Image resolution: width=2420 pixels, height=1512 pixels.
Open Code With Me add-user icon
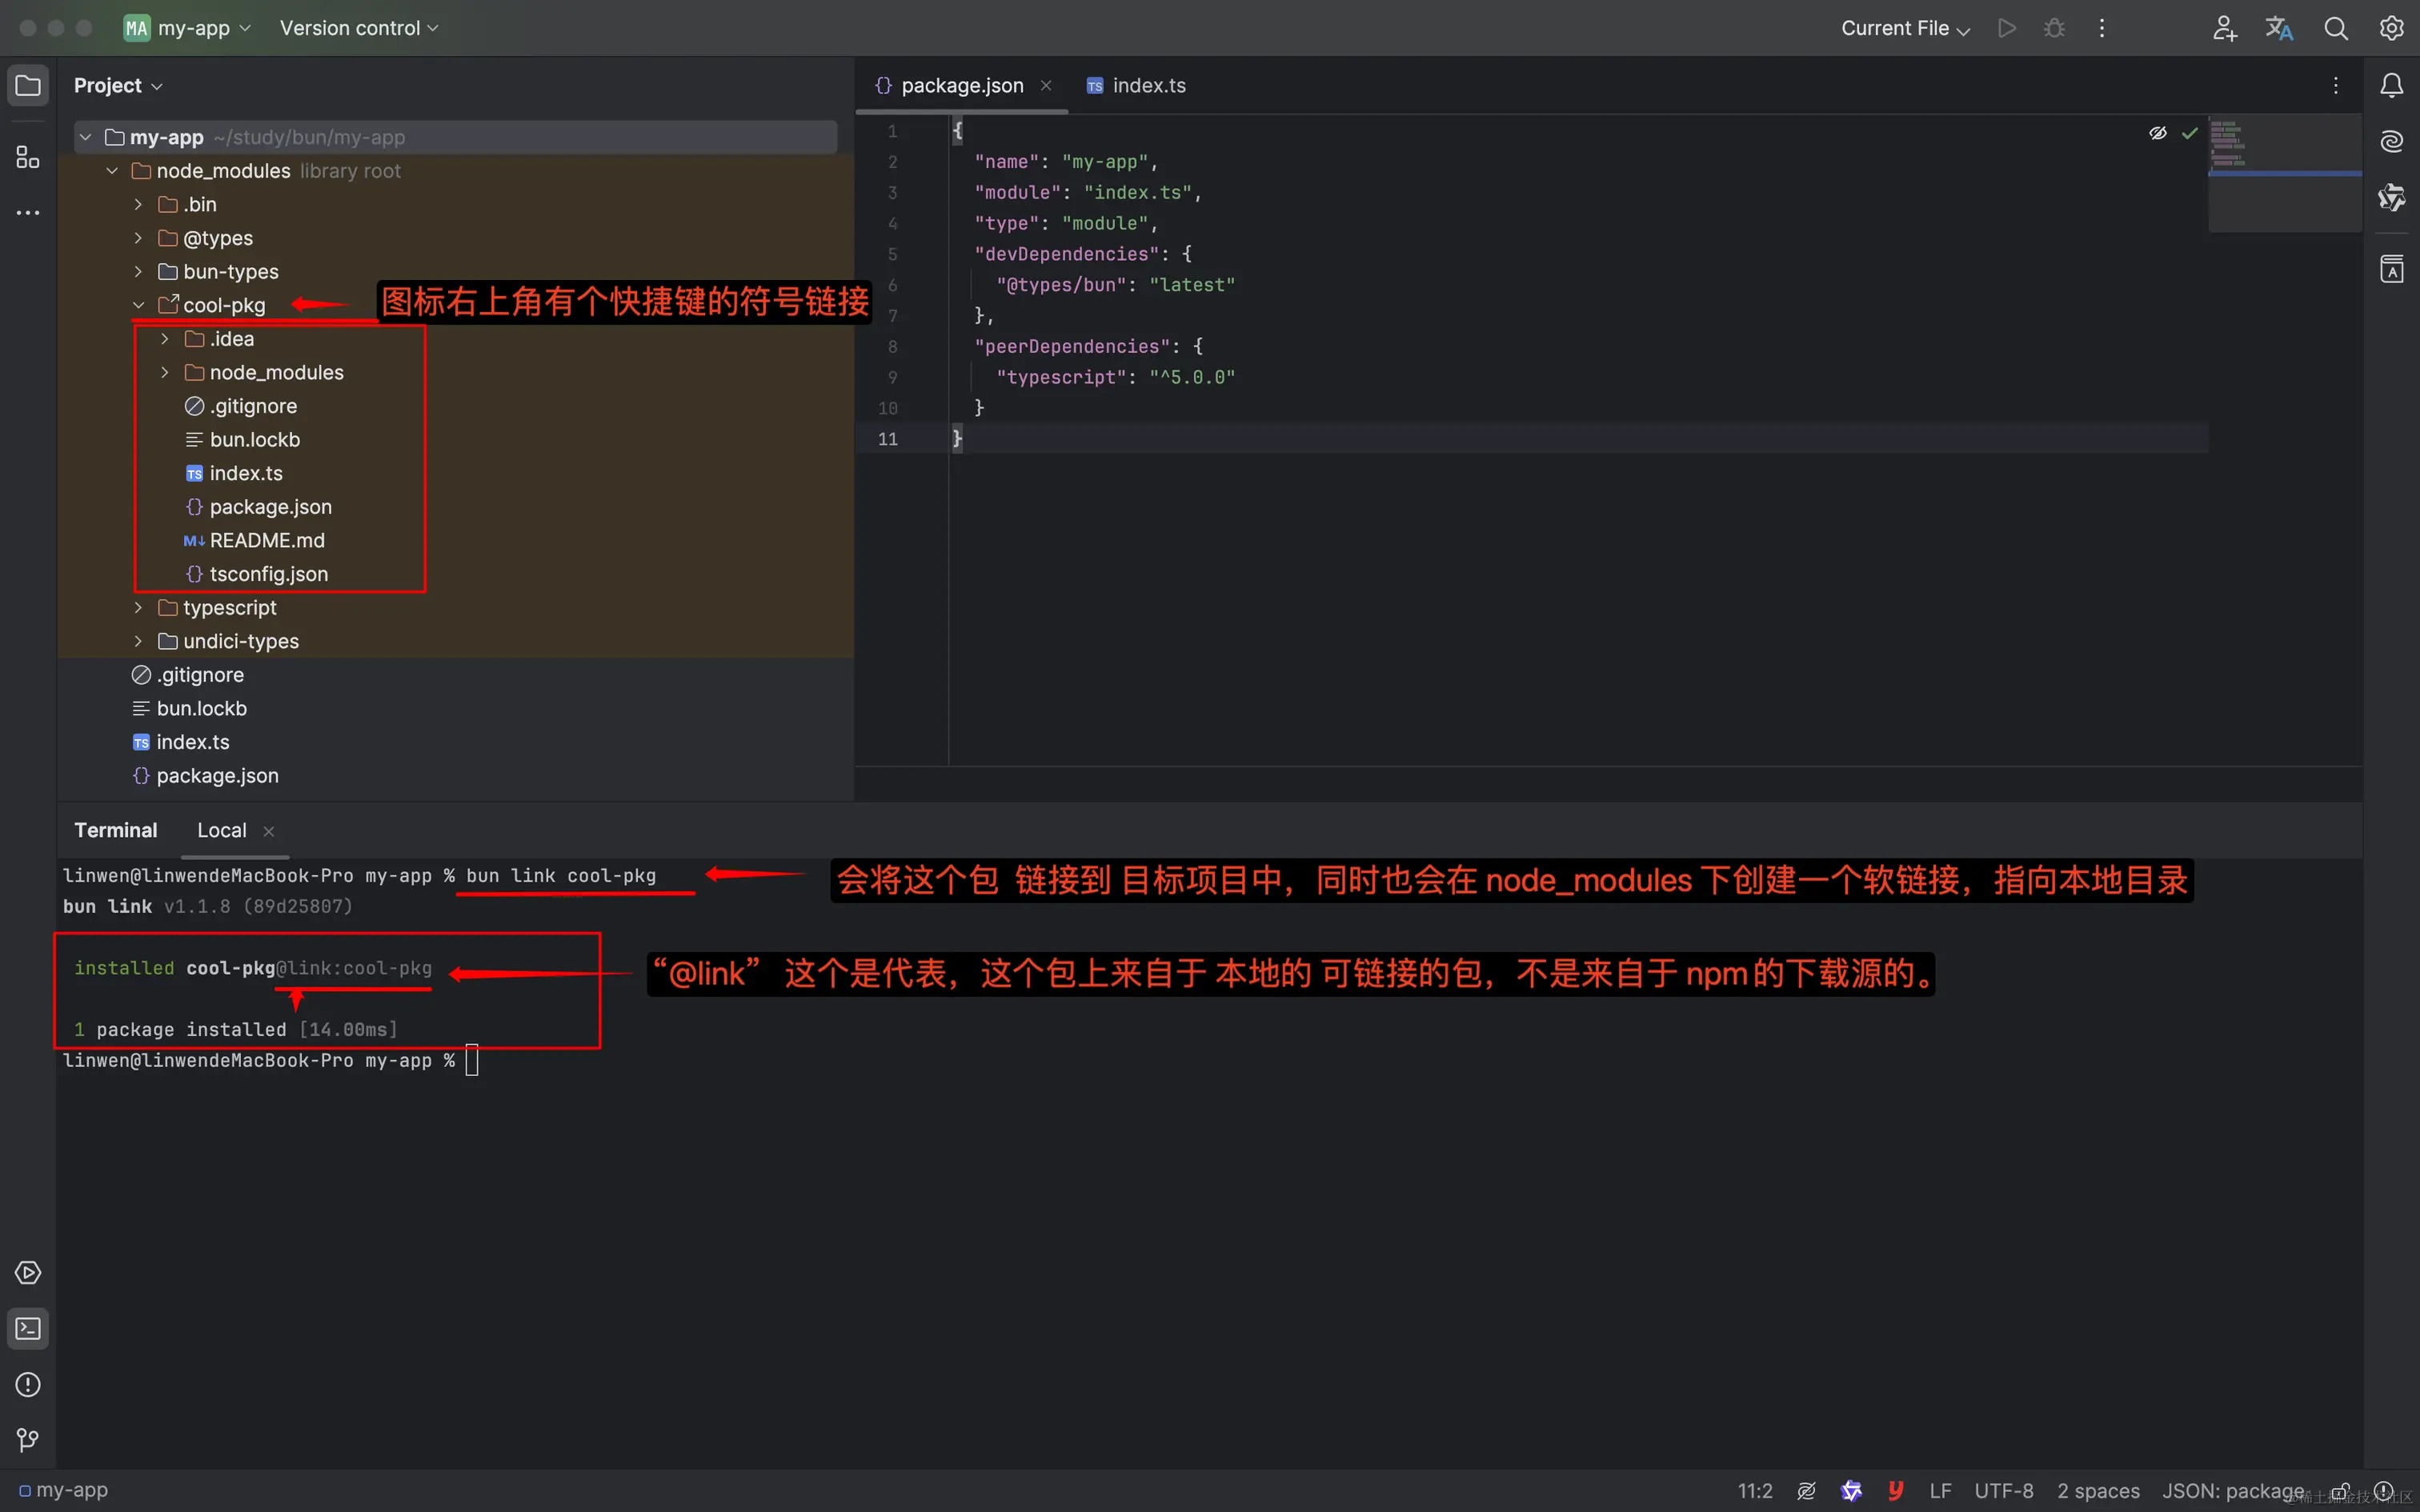pos(2224,28)
